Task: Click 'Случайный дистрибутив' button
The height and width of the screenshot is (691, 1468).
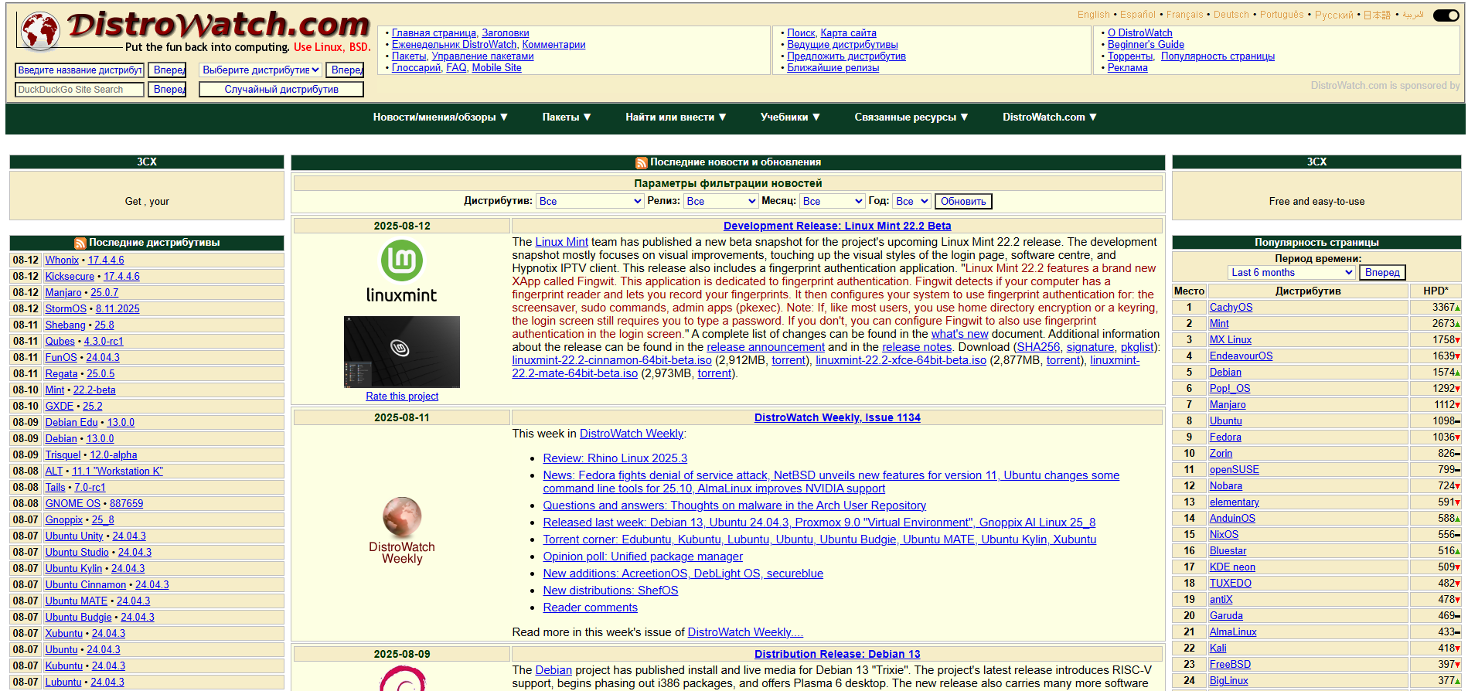Action: (x=281, y=90)
